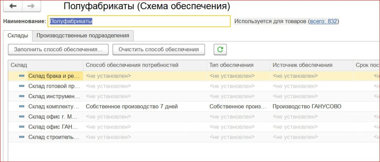Click row icon of Склад готовой продукции

(22, 86)
